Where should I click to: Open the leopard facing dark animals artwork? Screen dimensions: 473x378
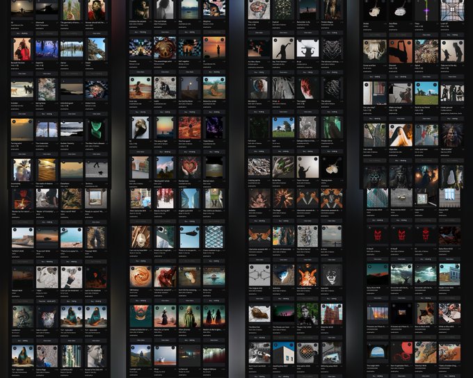pyautogui.click(x=22, y=90)
